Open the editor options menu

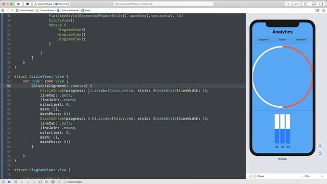(317, 10)
